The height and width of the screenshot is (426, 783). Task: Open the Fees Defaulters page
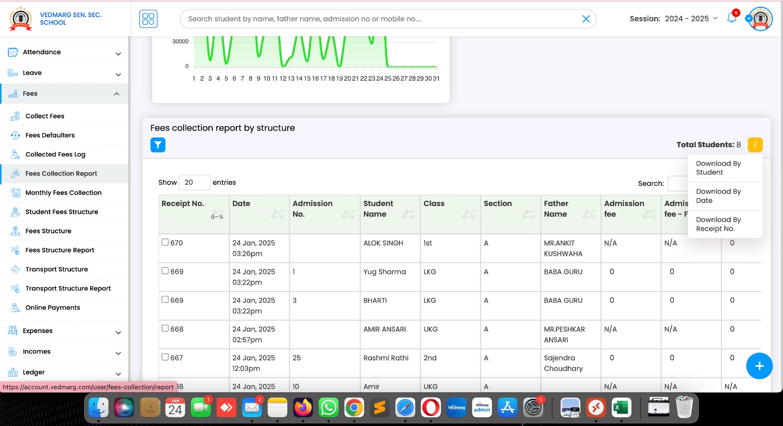point(50,135)
